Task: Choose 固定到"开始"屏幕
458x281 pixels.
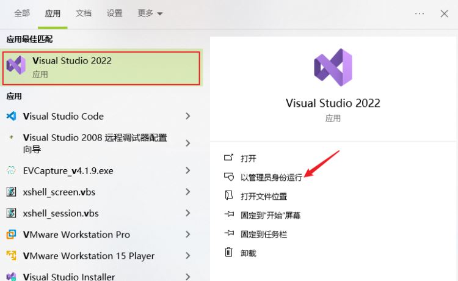Action: (271, 215)
